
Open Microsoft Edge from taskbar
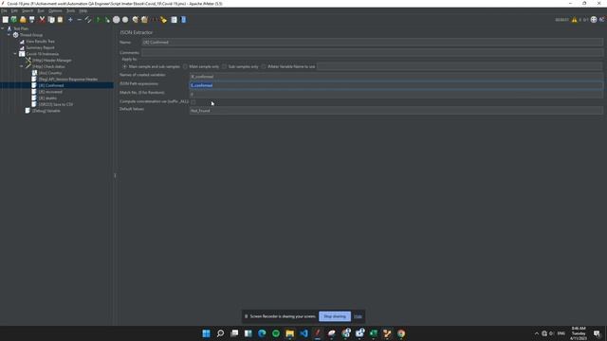pyautogui.click(x=262, y=333)
